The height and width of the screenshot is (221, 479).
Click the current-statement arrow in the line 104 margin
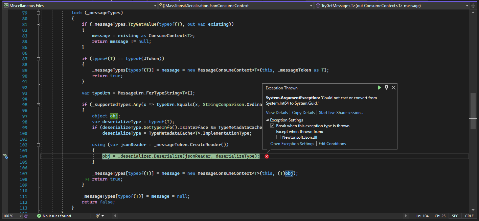coord(5,156)
